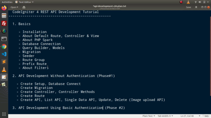The image size is (211, 118).
Task: Open Activities overview
Action: [7, 2]
